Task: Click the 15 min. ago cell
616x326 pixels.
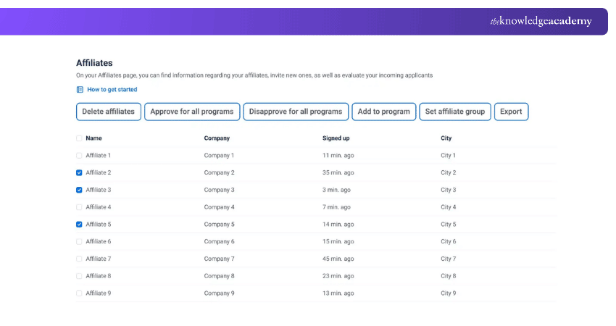Action: tap(338, 241)
